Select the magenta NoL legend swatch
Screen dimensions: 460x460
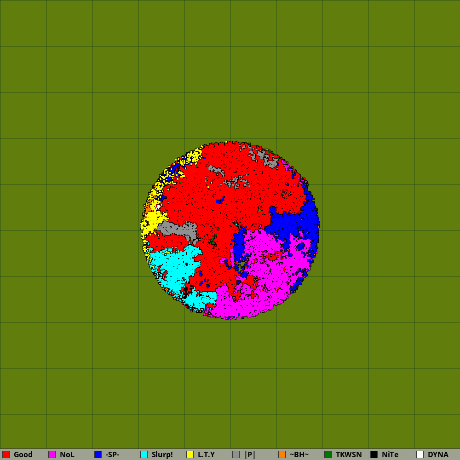[52, 454]
